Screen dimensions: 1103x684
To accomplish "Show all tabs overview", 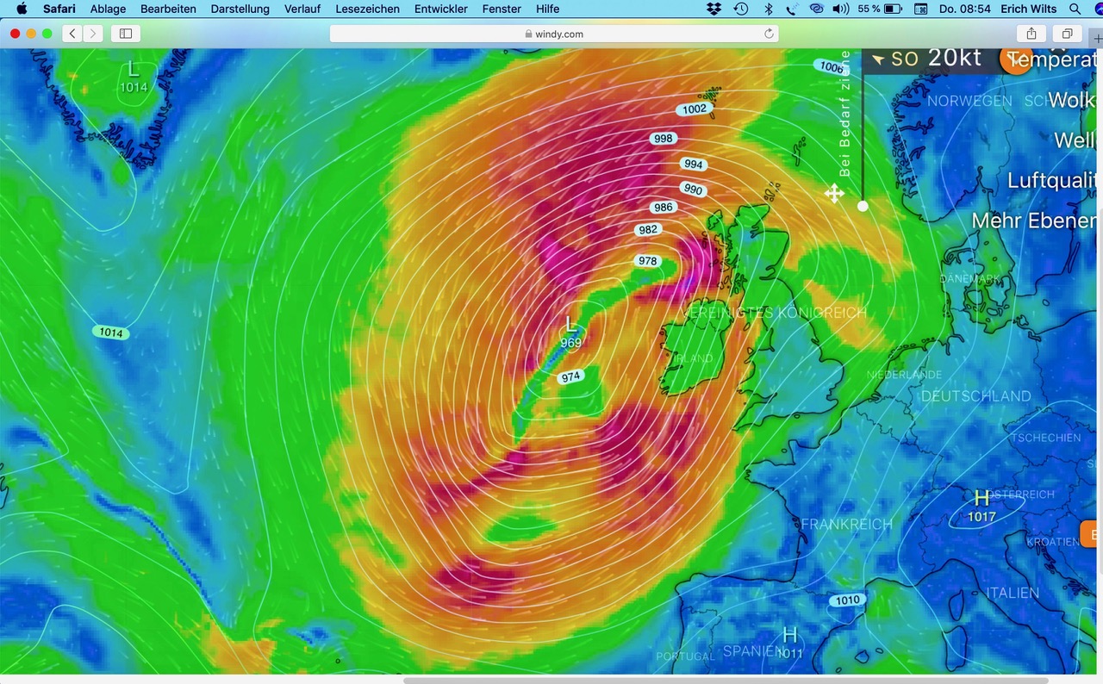I will [x=1067, y=34].
